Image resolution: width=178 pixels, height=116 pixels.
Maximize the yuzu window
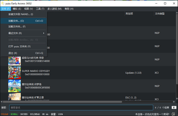click(x=165, y=3)
